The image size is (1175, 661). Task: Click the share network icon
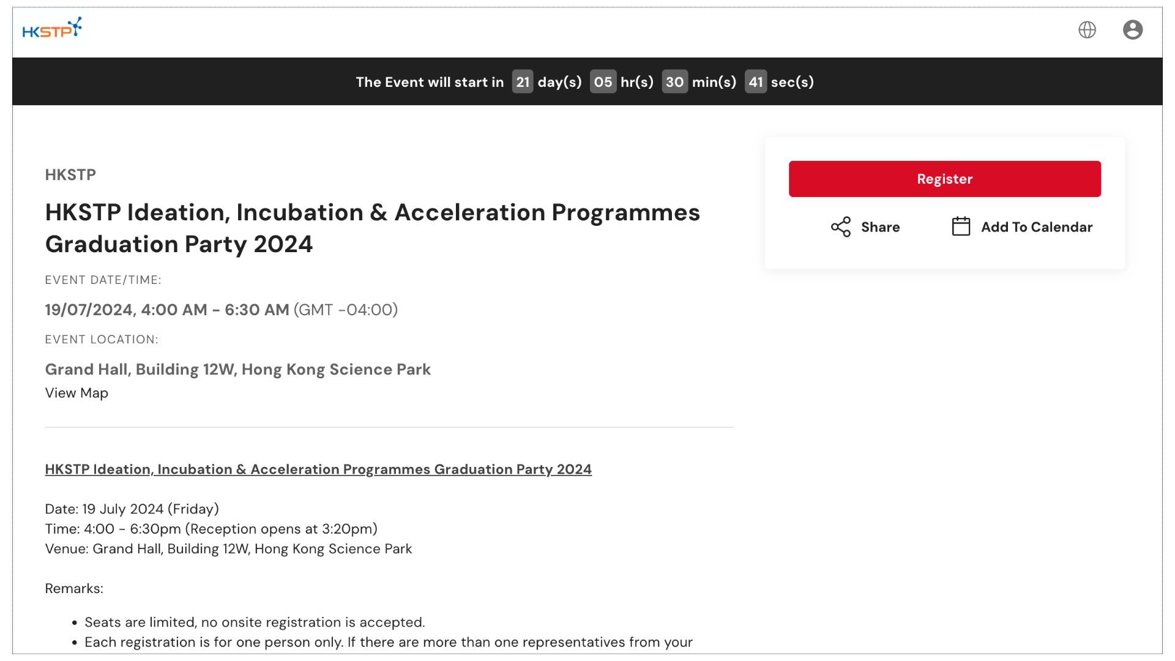point(840,227)
